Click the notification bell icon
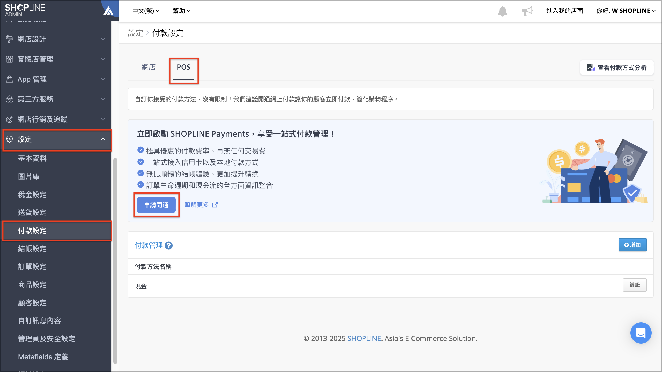Viewport: 662px width, 372px height. tap(502, 11)
